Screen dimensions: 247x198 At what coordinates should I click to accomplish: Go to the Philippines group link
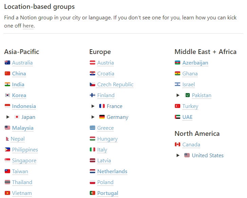[25, 150]
